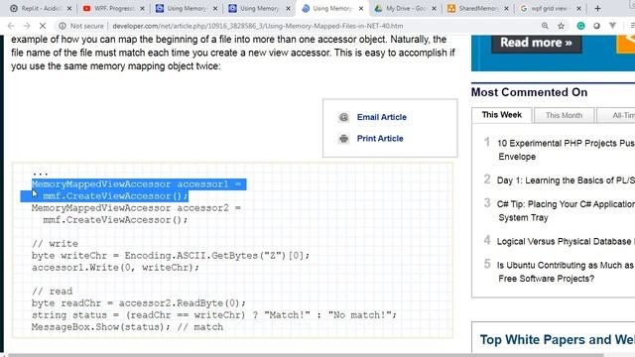
Task: Click the horizontal scrollbar at page bottom
Action: [306, 355]
